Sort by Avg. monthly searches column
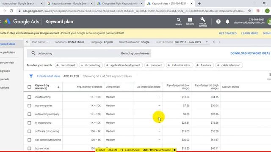The image size is (271, 152). pos(89,87)
